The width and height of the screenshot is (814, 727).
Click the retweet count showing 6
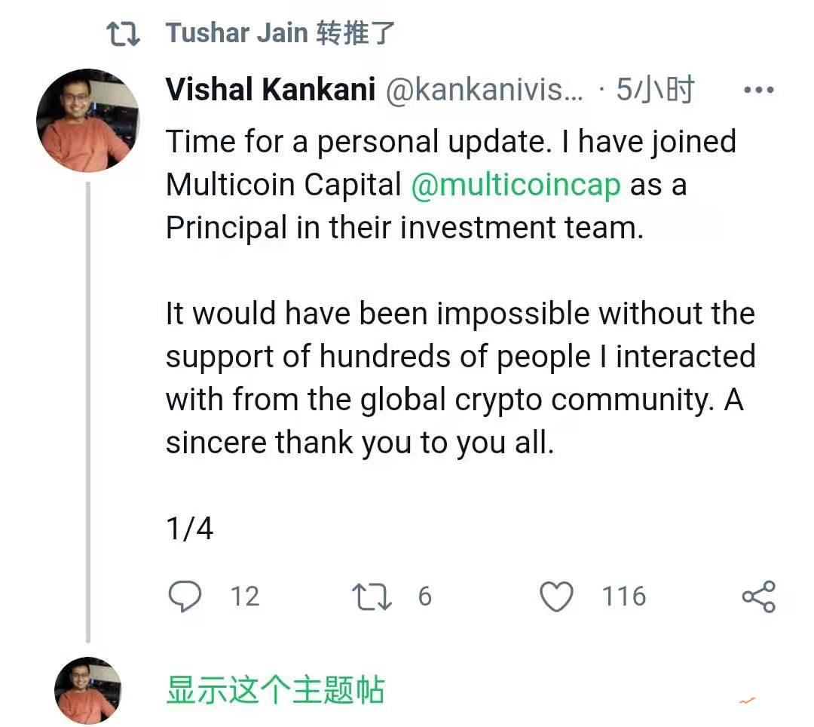pyautogui.click(x=425, y=596)
